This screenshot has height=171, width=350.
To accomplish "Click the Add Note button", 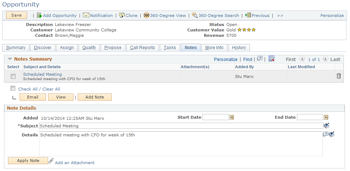I will coord(95,97).
